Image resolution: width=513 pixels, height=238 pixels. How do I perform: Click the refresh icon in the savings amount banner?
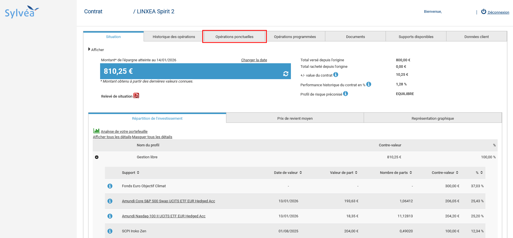pyautogui.click(x=286, y=74)
